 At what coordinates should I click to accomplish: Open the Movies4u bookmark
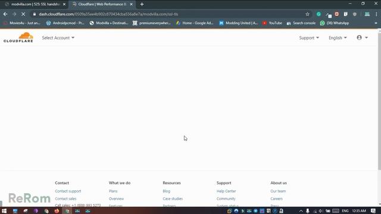point(22,23)
